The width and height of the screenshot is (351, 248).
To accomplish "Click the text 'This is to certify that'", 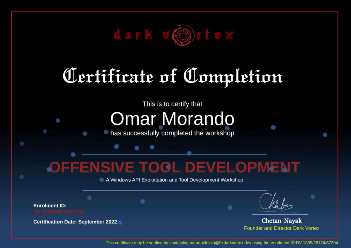I will tap(172, 104).
